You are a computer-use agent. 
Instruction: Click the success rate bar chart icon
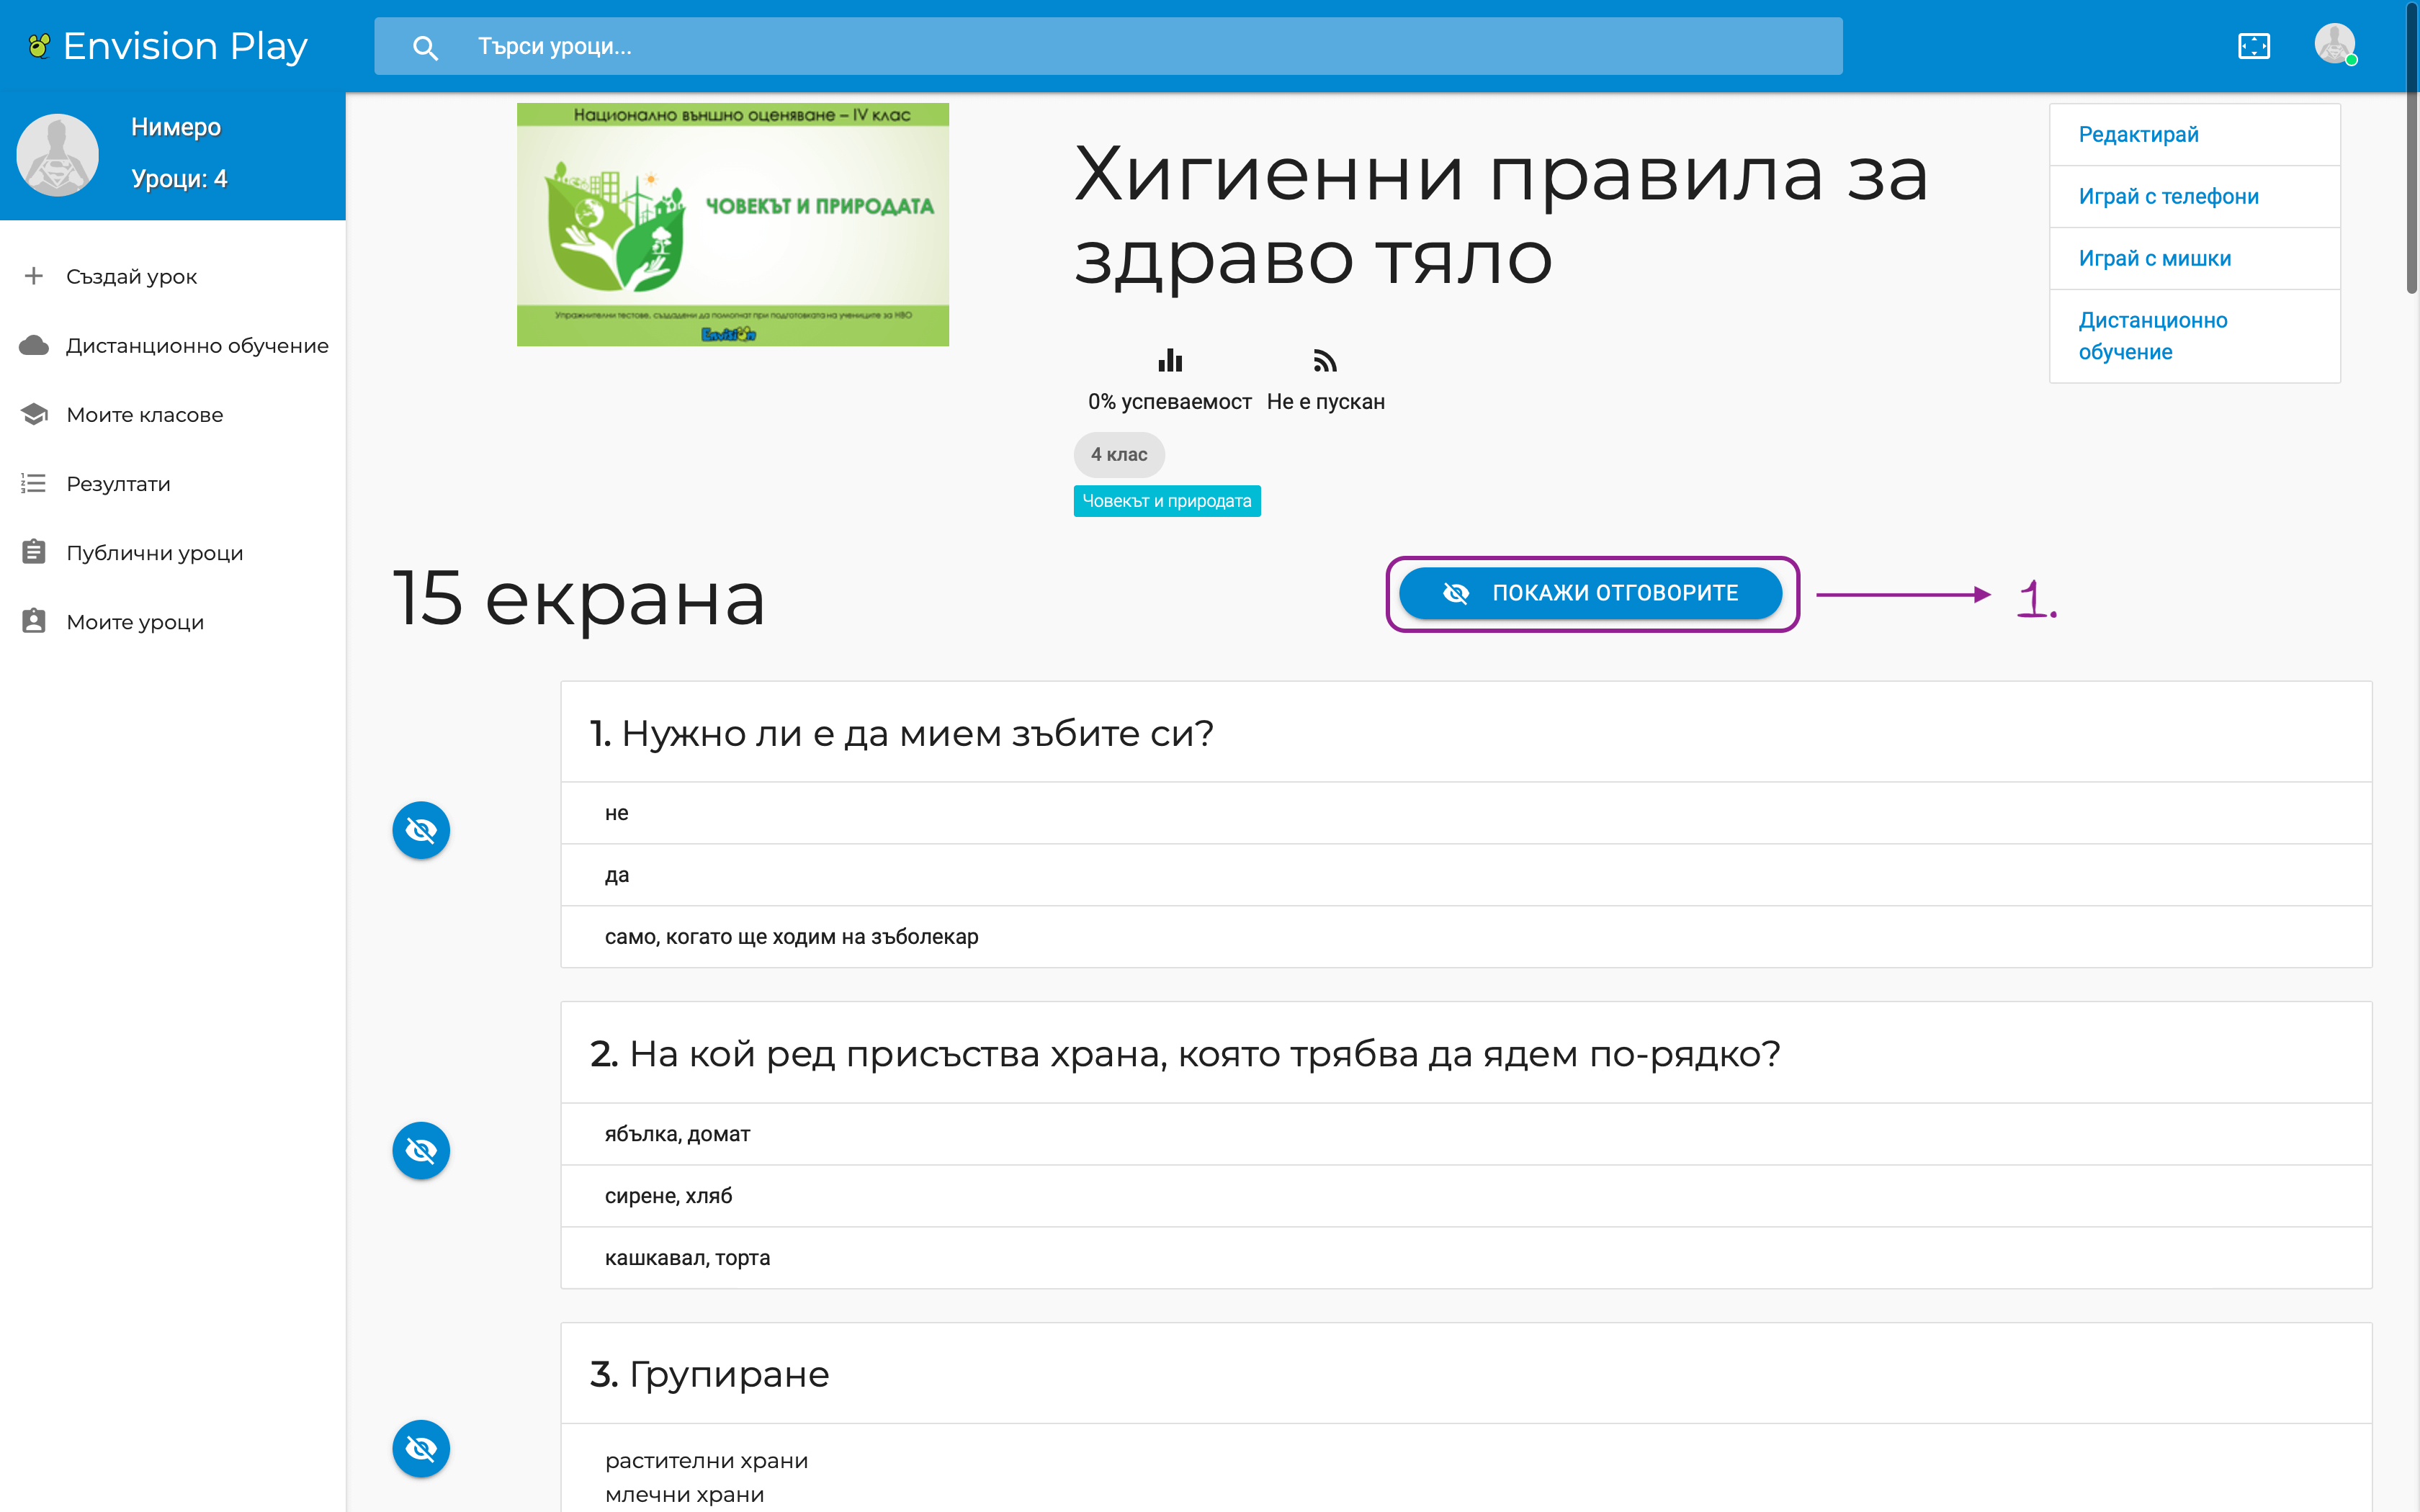coord(1169,360)
